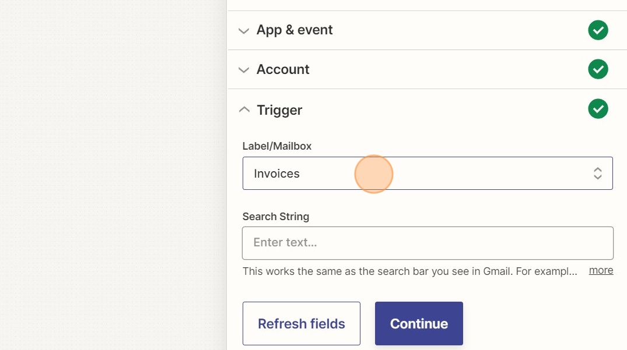This screenshot has width=627, height=350.
Task: Open the more link for Search String help
Action: pyautogui.click(x=601, y=271)
